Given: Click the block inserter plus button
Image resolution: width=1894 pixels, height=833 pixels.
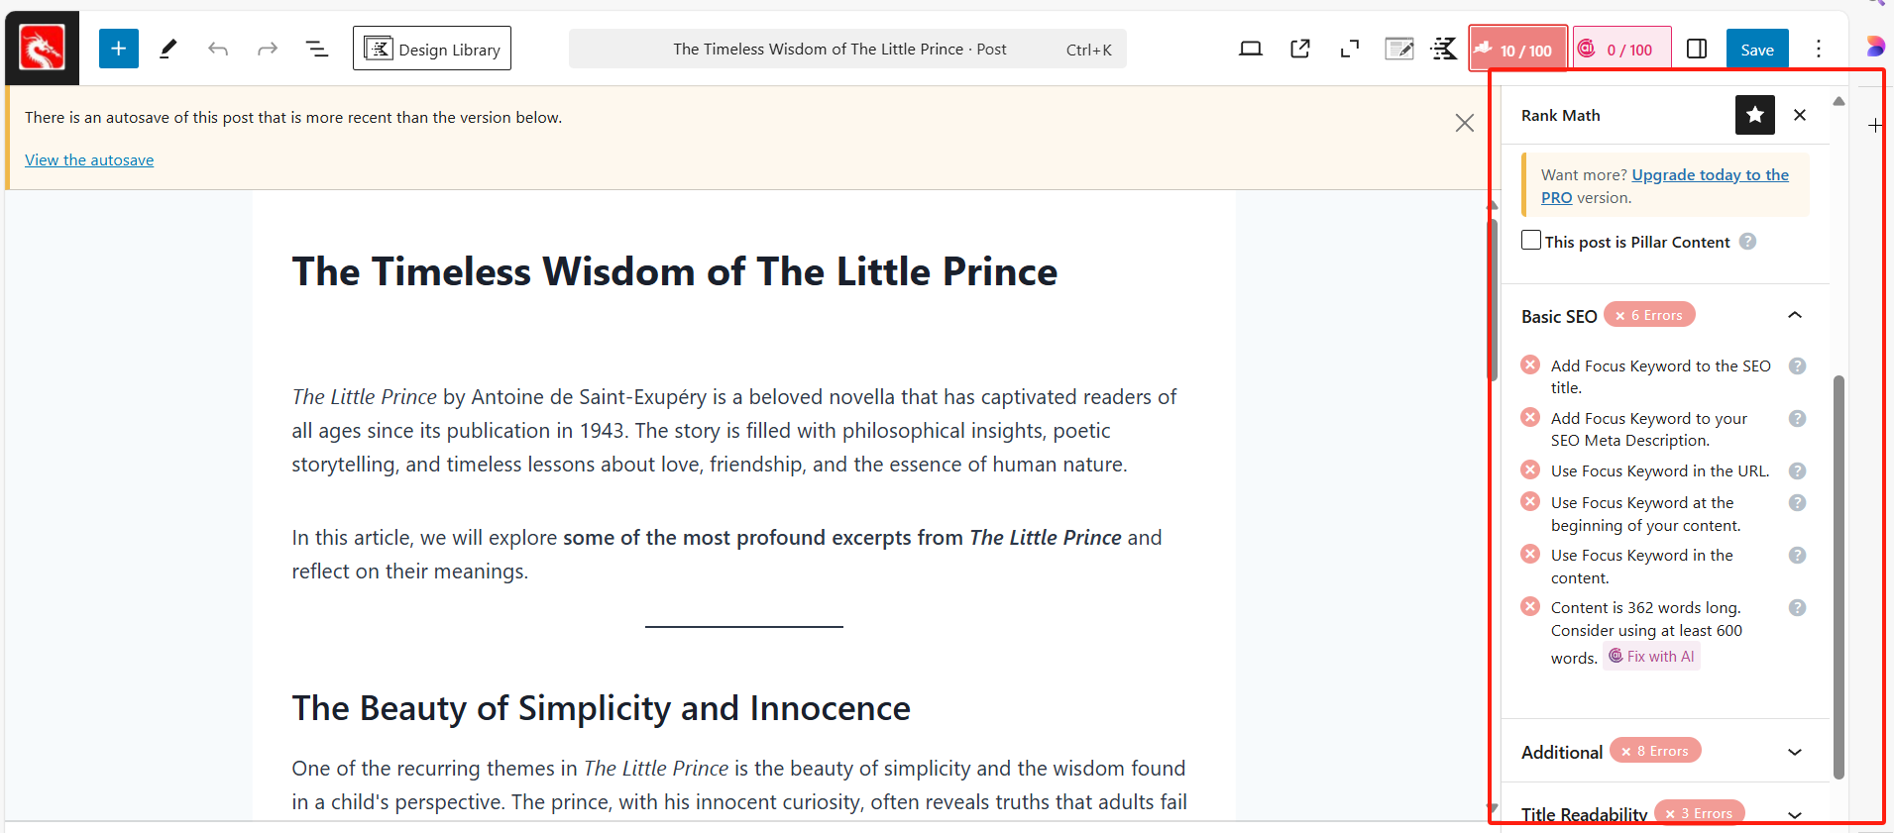Looking at the screenshot, I should (118, 49).
